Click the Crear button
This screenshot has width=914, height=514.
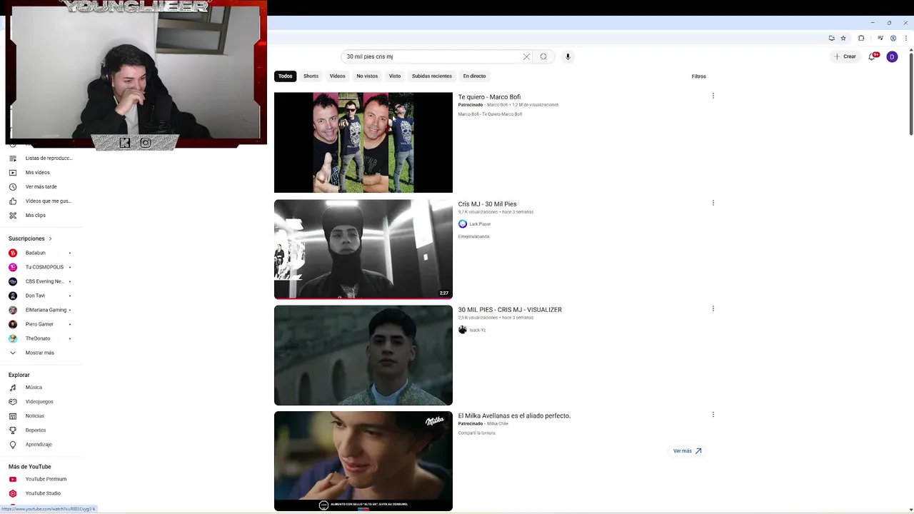coord(845,56)
